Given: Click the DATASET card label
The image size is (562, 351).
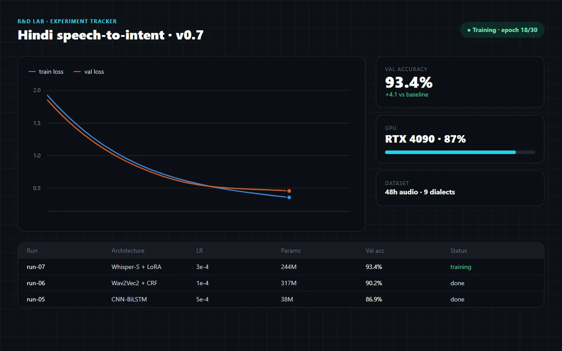Looking at the screenshot, I should pyautogui.click(x=397, y=183).
